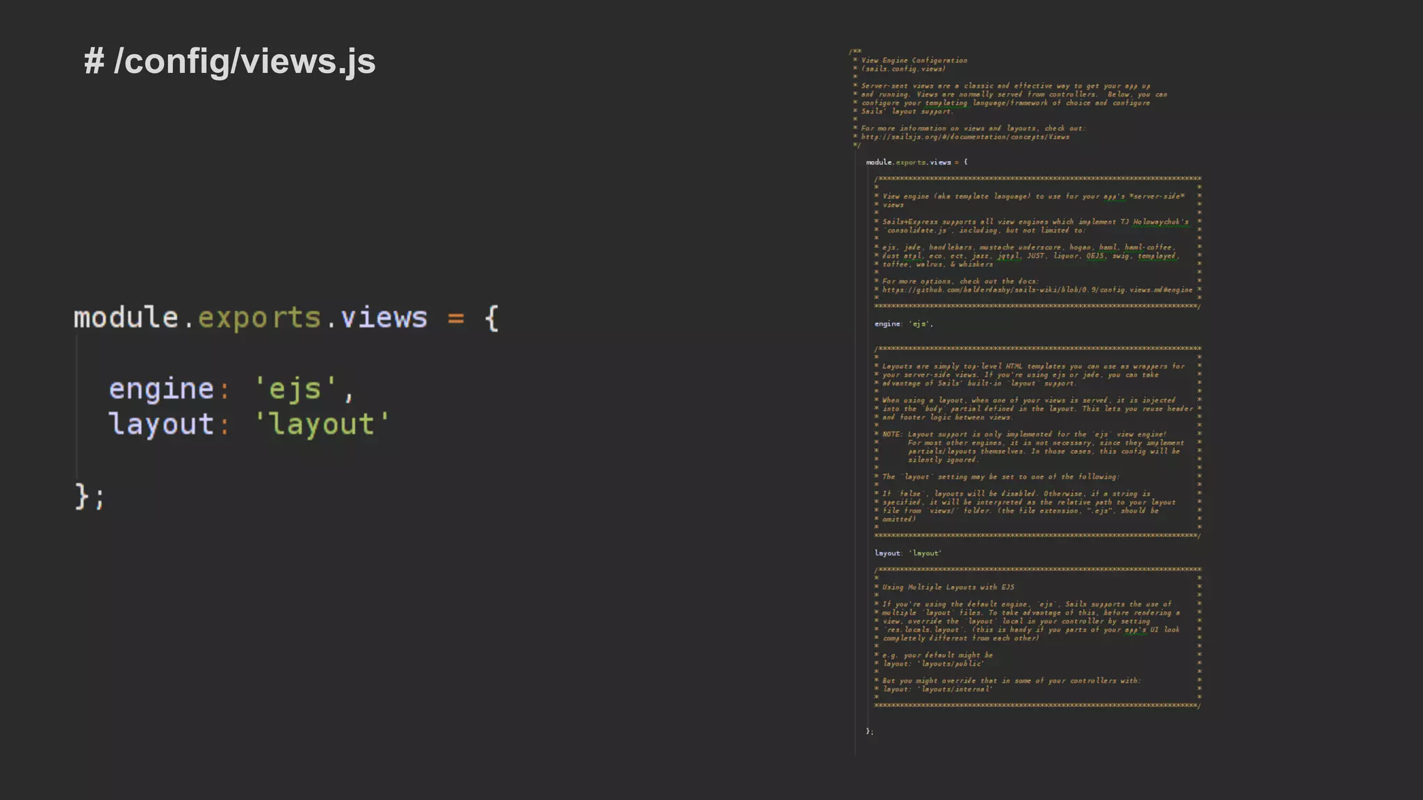
Task: Click small "engine: 'ejs'," line in right code
Action: point(904,324)
